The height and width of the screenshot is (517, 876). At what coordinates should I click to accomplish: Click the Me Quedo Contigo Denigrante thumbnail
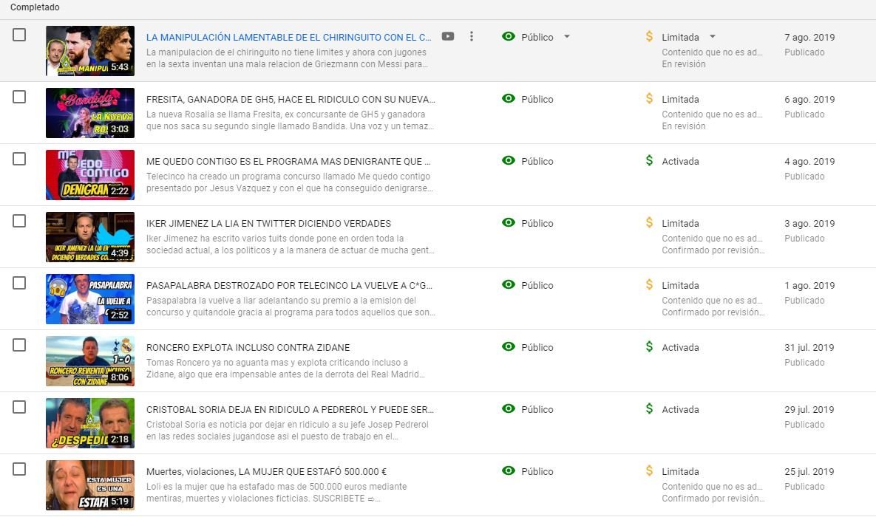tap(90, 175)
